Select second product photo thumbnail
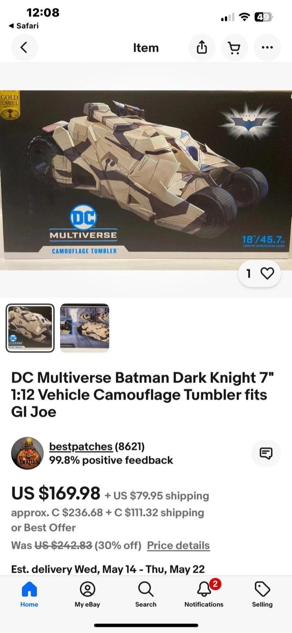 coord(84,328)
